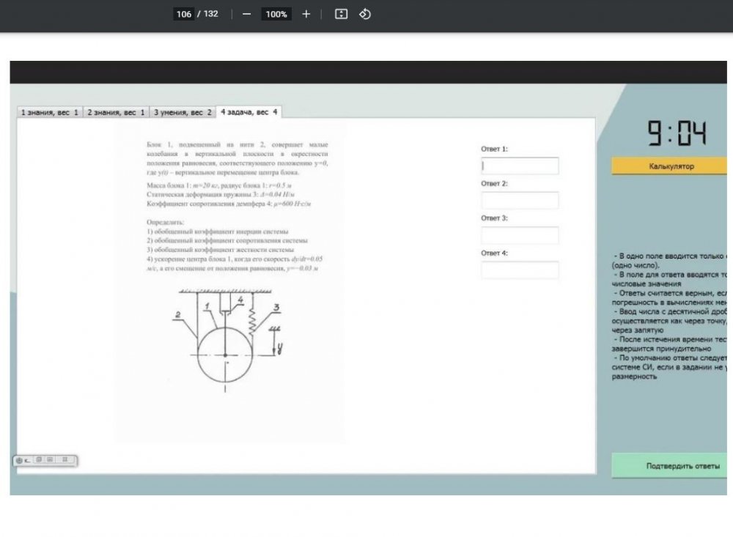
Task: Click the 'Коэффициент сопротивления демпфера' line
Action: pos(229,204)
